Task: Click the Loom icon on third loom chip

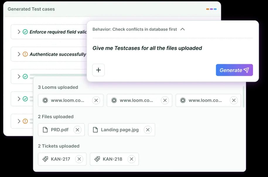Action: coord(183,101)
